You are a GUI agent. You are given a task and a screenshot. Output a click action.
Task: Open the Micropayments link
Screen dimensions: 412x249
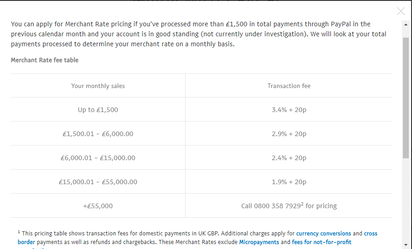click(259, 242)
